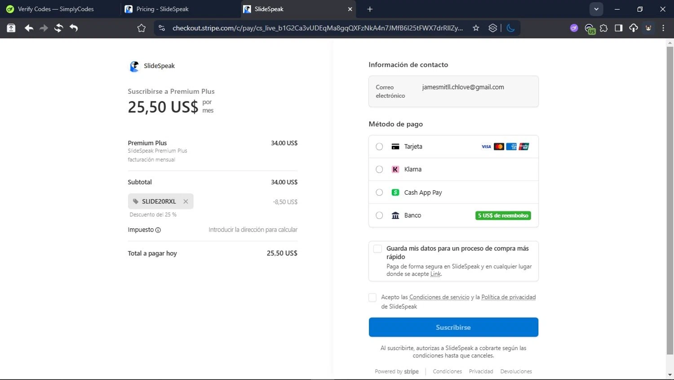The height and width of the screenshot is (380, 674).
Task: Switch to the Verify Codes — SimplyCodes tab
Action: tap(56, 9)
